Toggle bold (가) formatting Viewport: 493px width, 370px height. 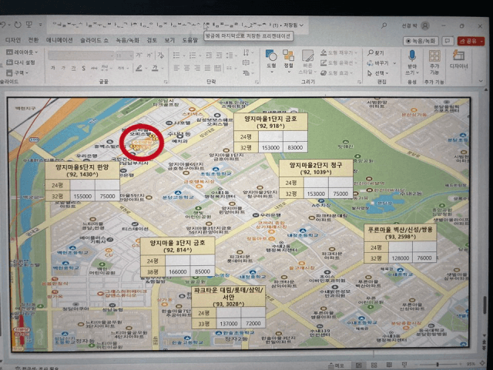[x=53, y=68]
